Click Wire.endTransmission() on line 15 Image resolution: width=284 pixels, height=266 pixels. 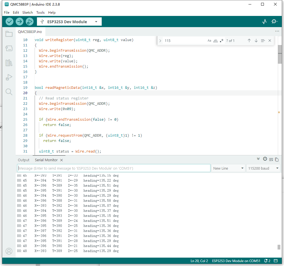[63, 66]
